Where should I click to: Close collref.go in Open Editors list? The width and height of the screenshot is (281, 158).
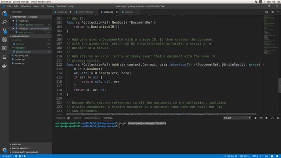coord(13,29)
